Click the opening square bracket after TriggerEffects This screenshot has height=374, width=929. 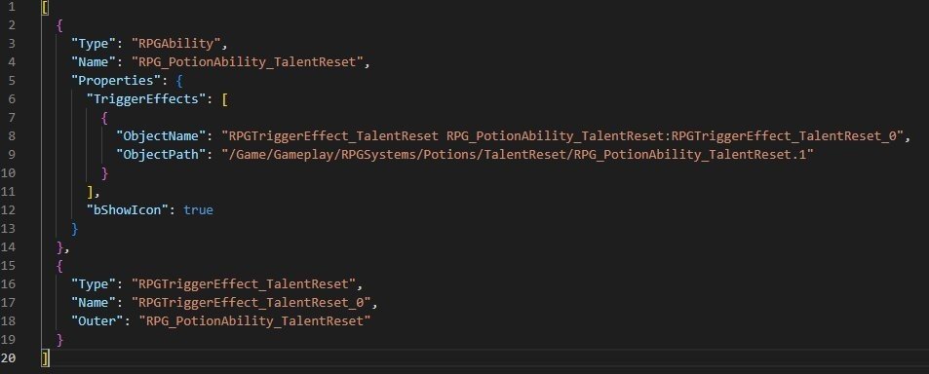click(x=225, y=98)
